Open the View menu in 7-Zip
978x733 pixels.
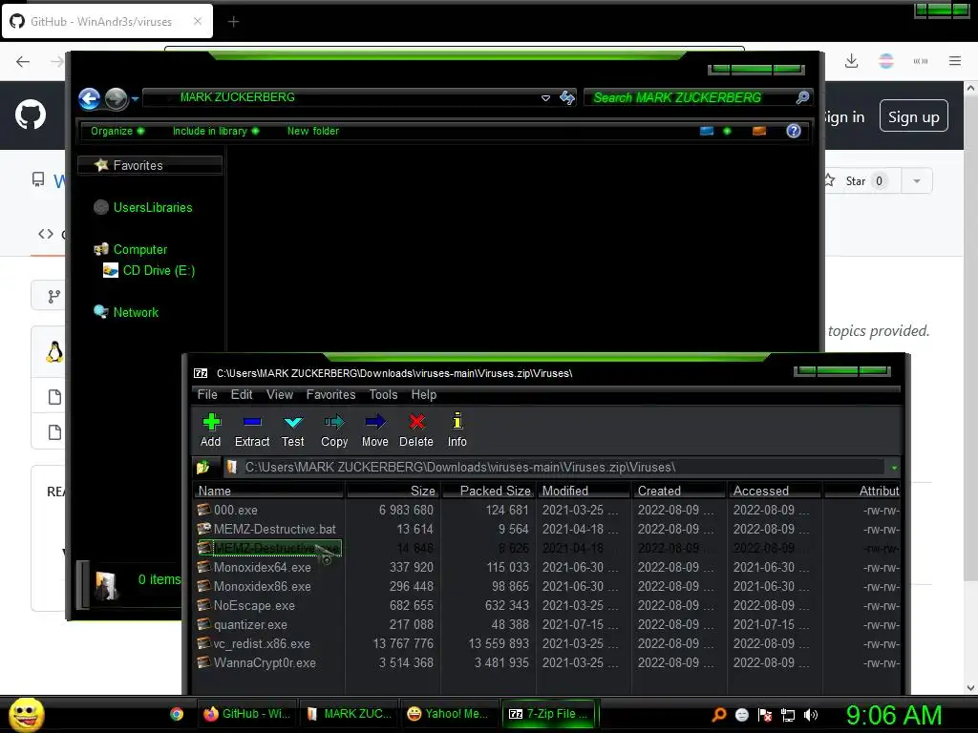280,394
